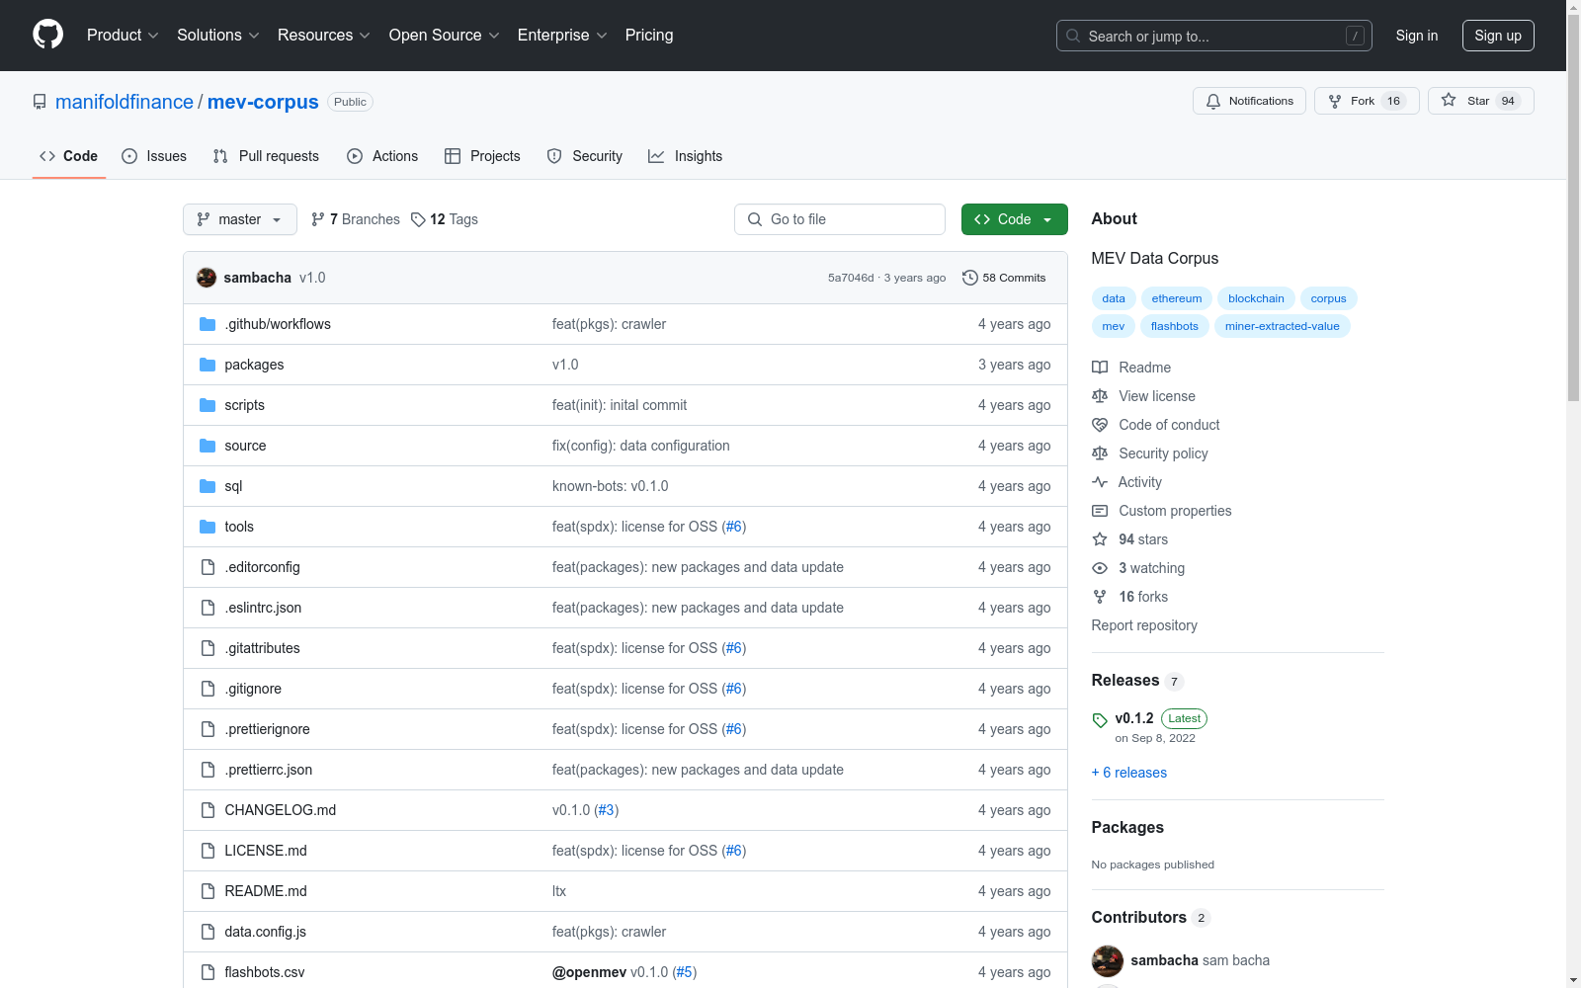Image resolution: width=1581 pixels, height=988 pixels.
Task: Click Report repository link
Action: click(x=1144, y=625)
